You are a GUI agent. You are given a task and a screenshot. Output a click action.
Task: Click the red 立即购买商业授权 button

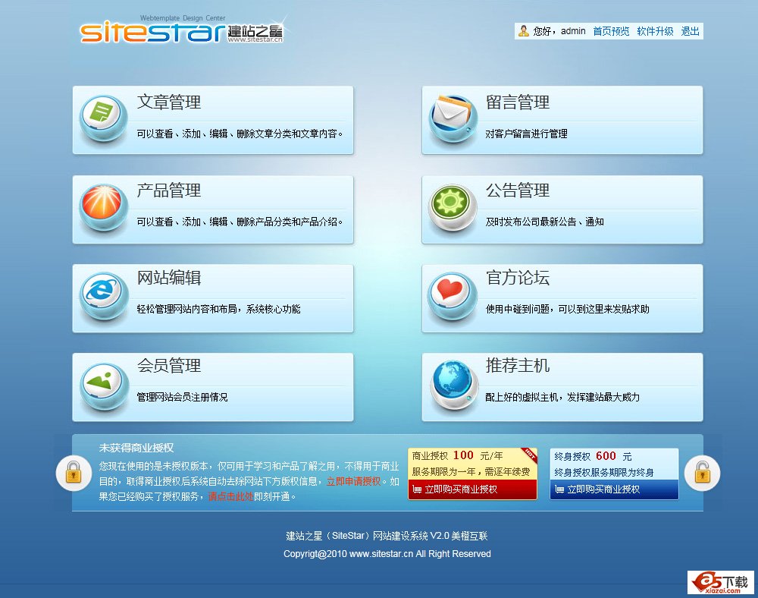click(472, 489)
